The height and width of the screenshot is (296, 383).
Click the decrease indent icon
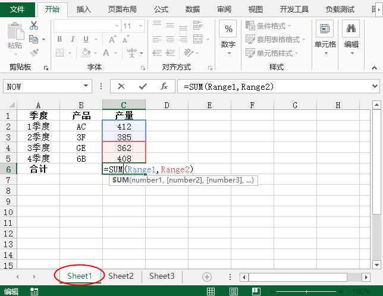(157, 53)
